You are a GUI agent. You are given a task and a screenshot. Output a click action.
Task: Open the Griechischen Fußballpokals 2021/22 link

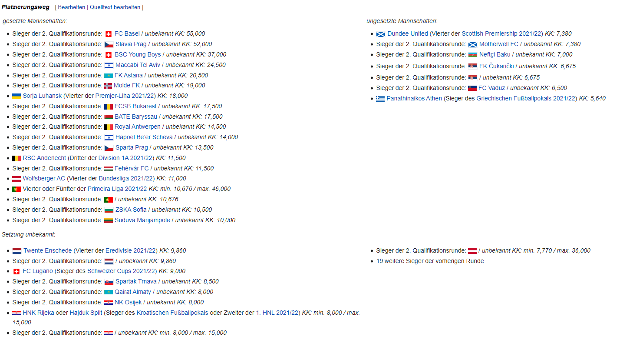point(527,99)
